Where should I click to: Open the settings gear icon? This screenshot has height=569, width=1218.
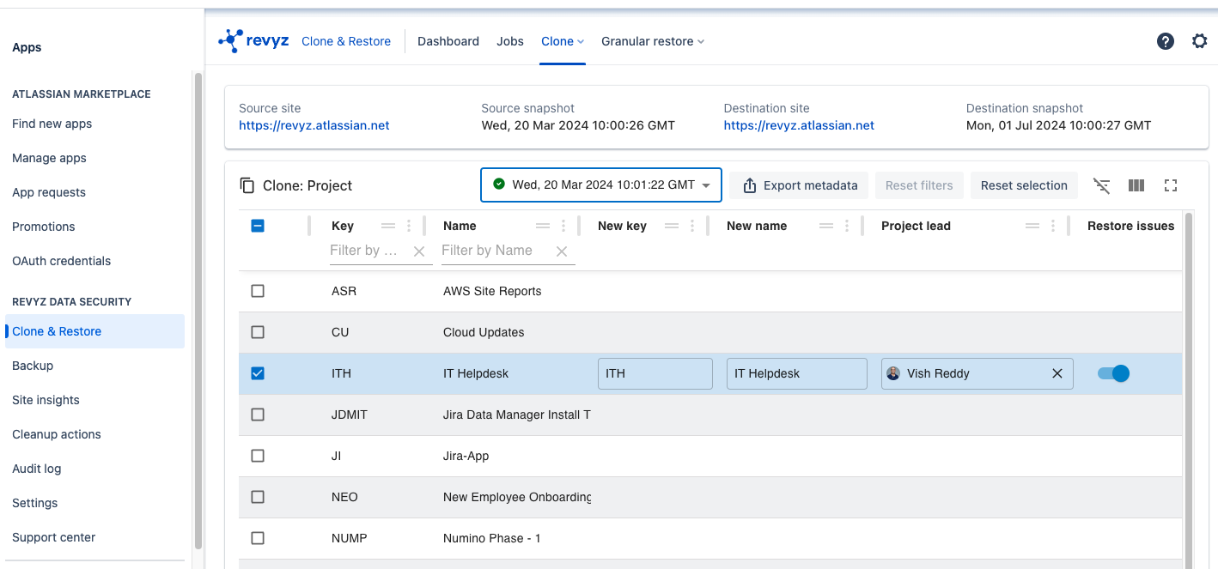[1199, 41]
